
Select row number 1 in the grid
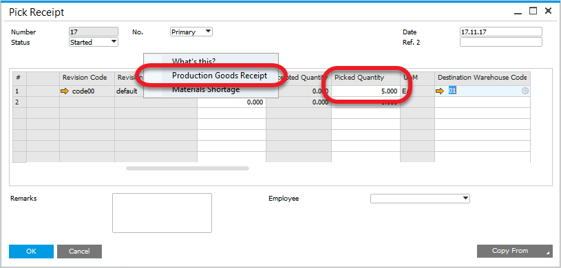(20, 91)
